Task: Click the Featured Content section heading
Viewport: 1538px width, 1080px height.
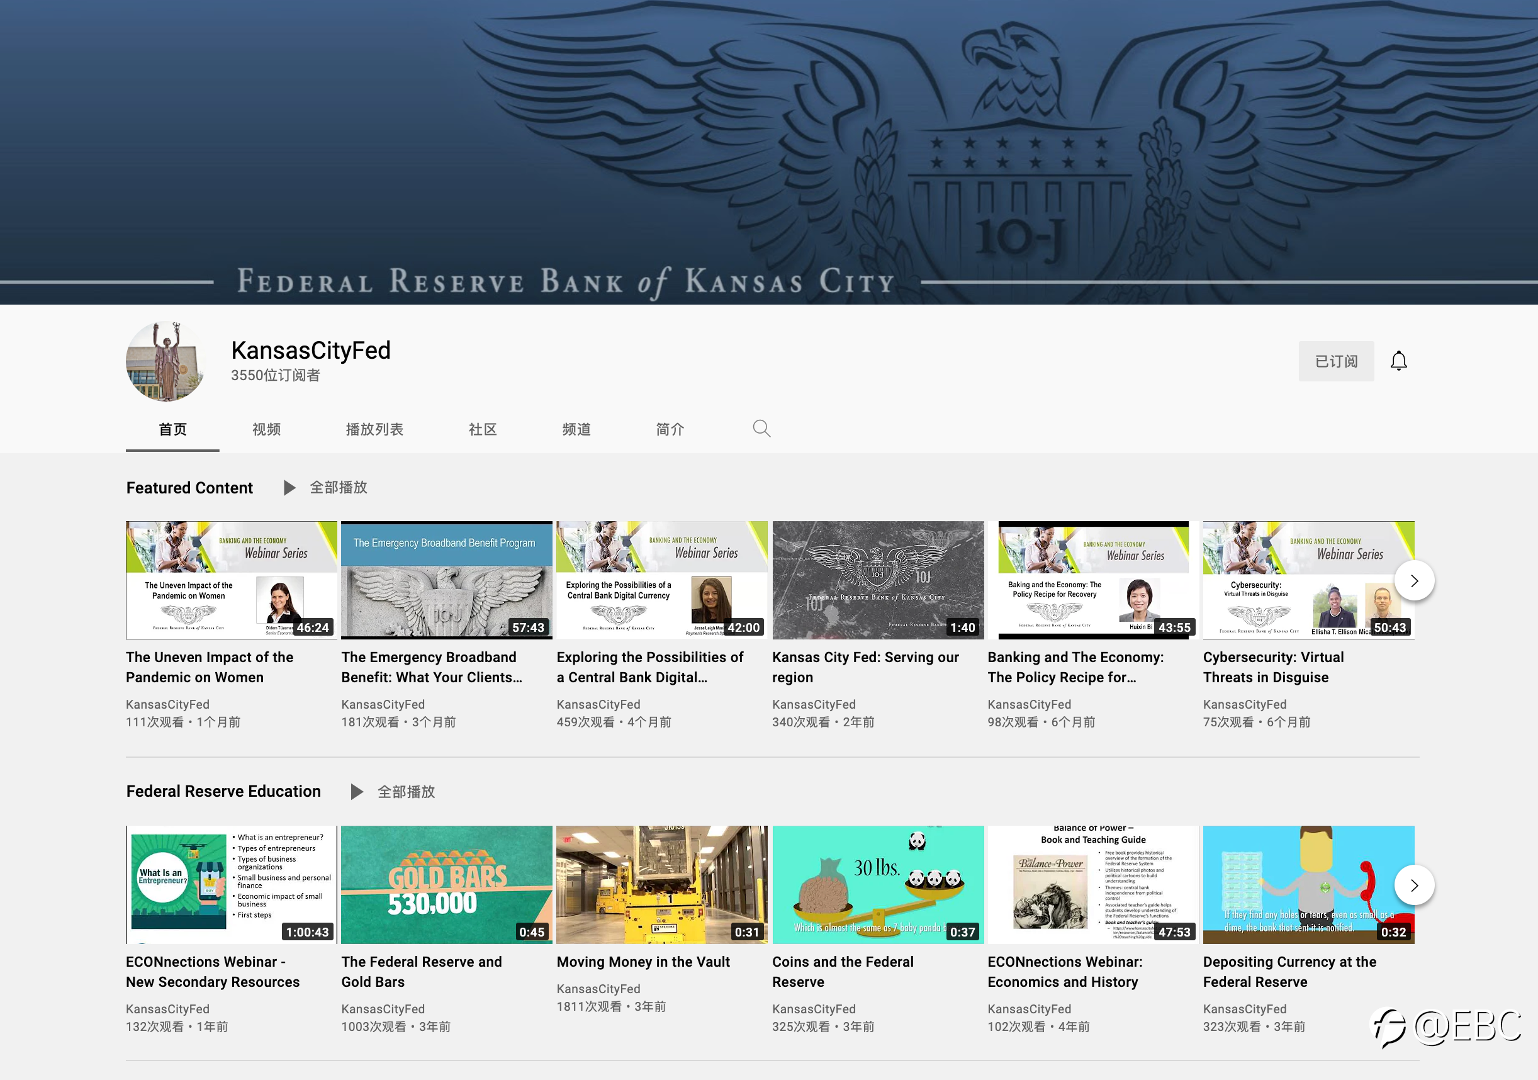Action: [x=189, y=488]
